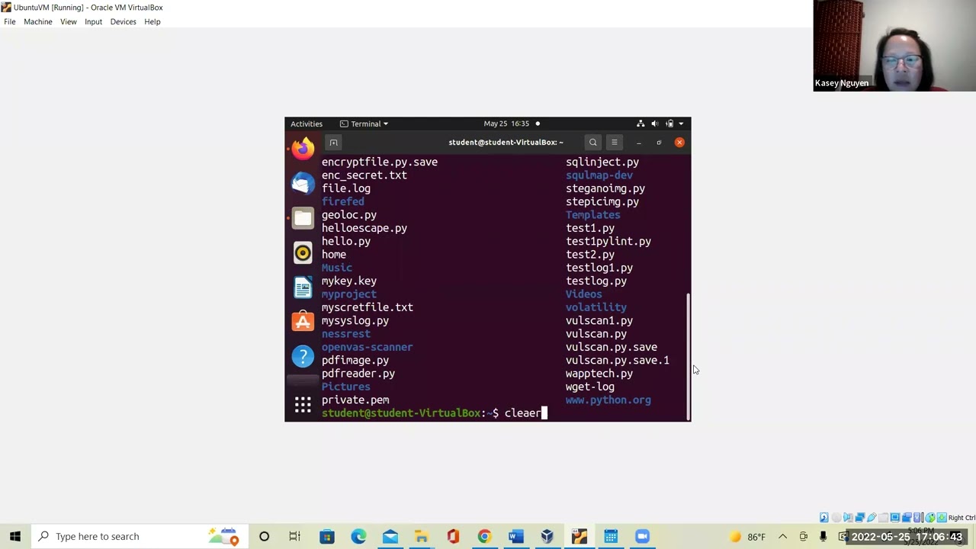Open the Mail app on taskbar
The image size is (976, 549).
tap(390, 536)
